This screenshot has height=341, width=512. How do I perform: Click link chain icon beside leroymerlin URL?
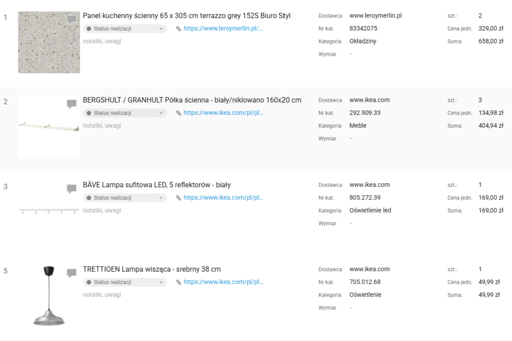(179, 29)
